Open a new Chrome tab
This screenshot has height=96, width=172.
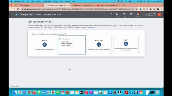pos(124,5)
